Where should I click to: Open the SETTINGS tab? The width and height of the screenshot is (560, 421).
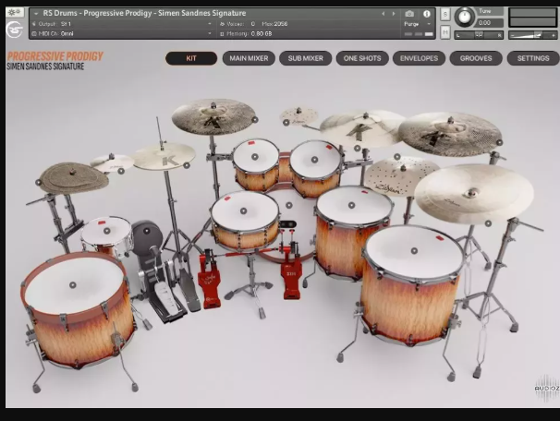(533, 58)
